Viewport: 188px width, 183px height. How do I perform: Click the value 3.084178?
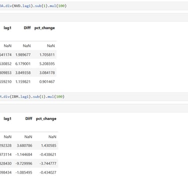(47, 72)
